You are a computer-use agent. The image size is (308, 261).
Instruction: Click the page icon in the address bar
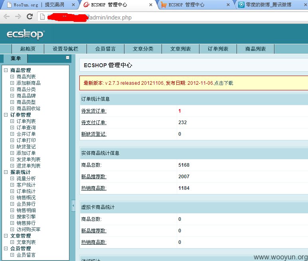[42, 17]
